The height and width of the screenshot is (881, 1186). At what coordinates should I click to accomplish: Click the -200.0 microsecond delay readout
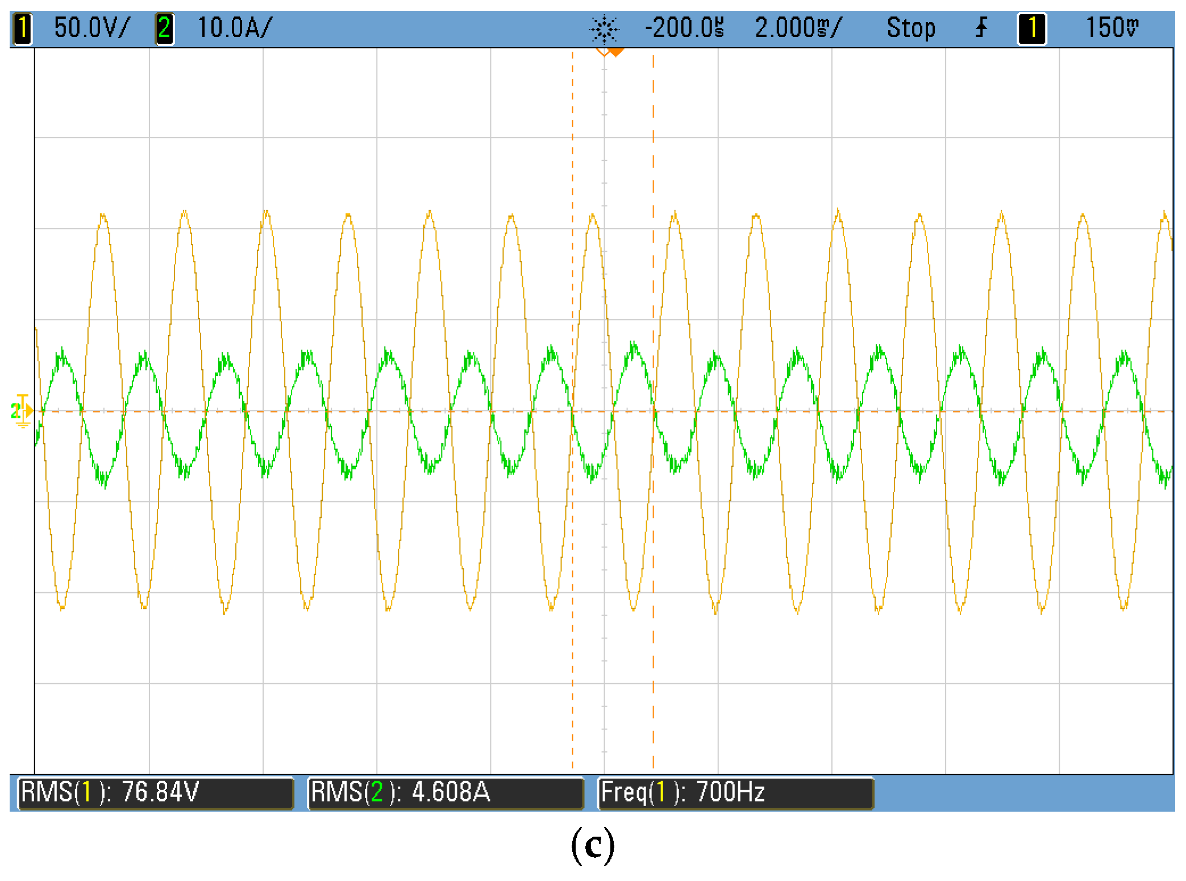[684, 28]
